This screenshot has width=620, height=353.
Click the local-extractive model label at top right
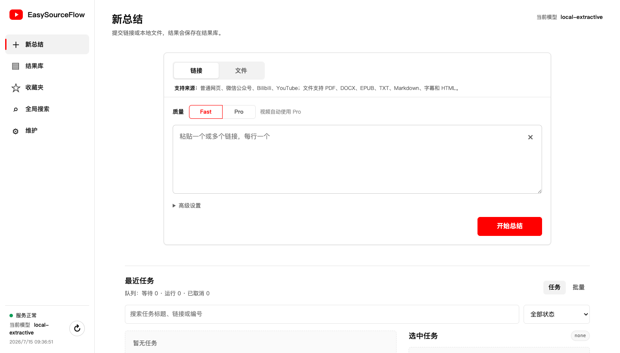tap(582, 17)
